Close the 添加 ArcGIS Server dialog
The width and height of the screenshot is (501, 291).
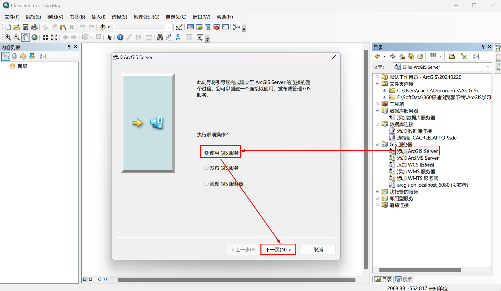tap(334, 57)
